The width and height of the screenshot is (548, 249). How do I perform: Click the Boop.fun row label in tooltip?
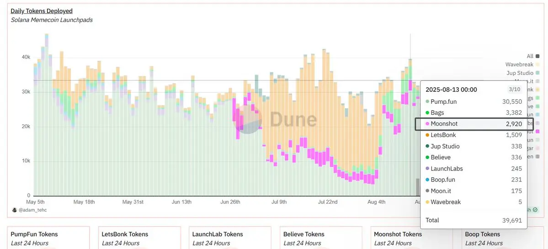443,180
